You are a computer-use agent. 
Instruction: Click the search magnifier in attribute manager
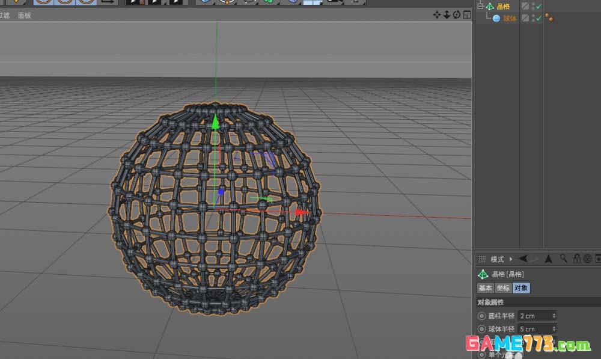click(564, 259)
